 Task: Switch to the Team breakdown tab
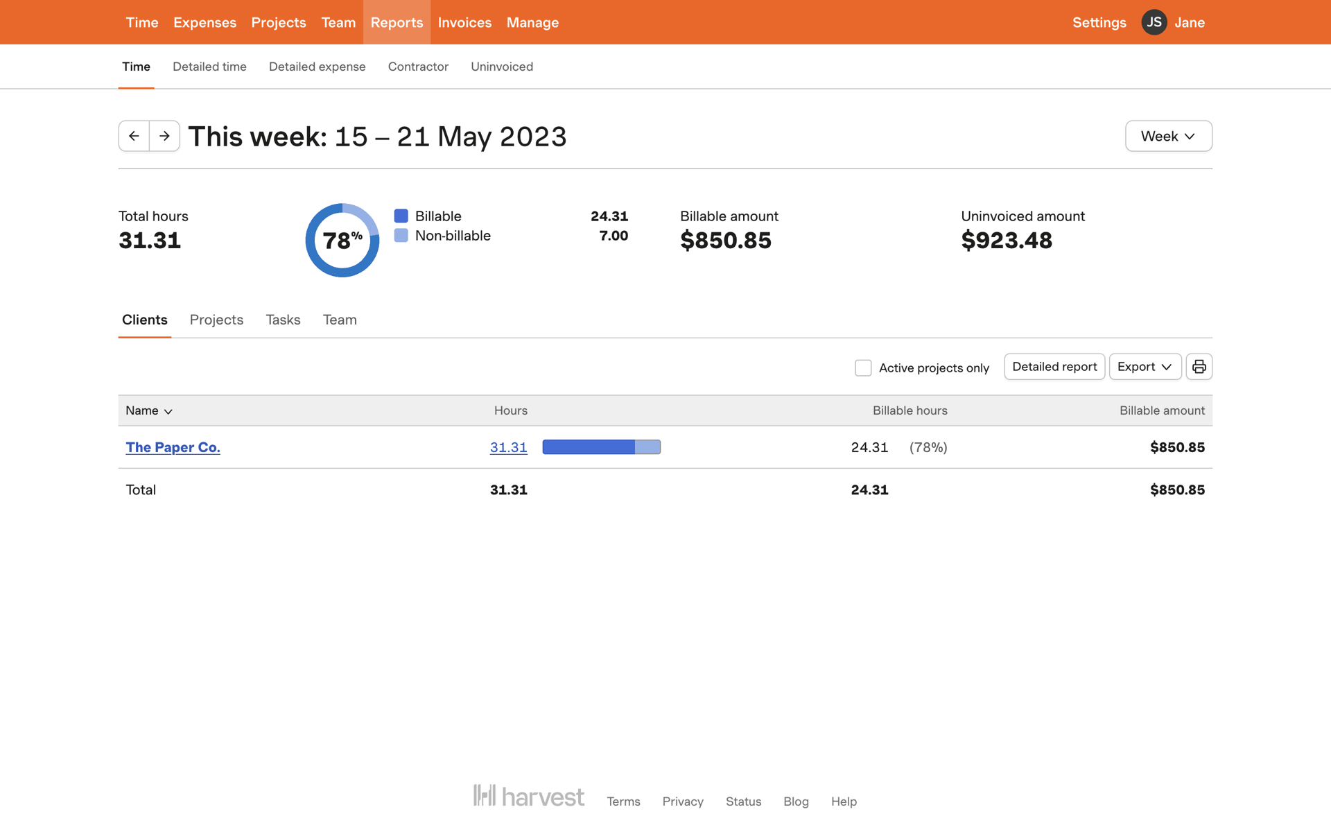[x=340, y=320]
